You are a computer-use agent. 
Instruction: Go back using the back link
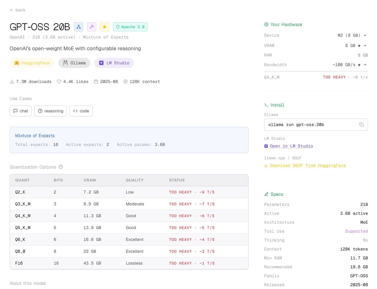click(x=17, y=10)
